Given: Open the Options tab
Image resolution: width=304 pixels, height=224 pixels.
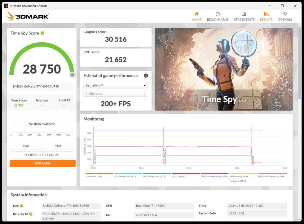Looking at the screenshot, I should pyautogui.click(x=285, y=16).
